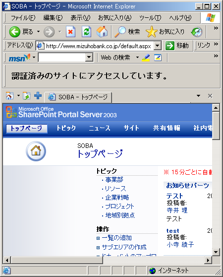Open Favorites star button in toolbar
This screenshot has width=223, height=277.
click(x=165, y=32)
